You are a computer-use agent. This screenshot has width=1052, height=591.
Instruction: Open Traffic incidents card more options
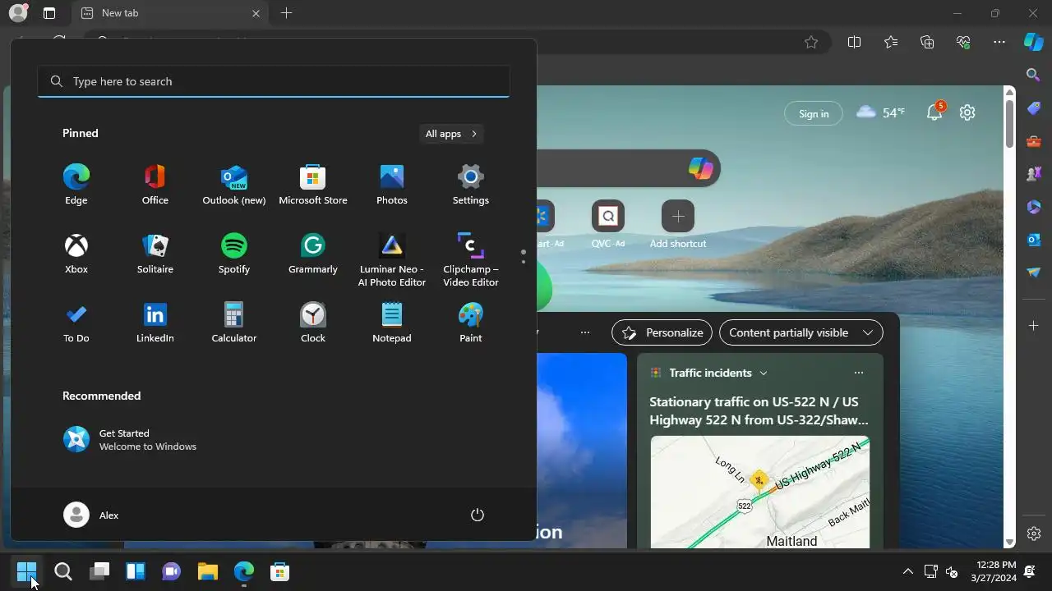[859, 373]
